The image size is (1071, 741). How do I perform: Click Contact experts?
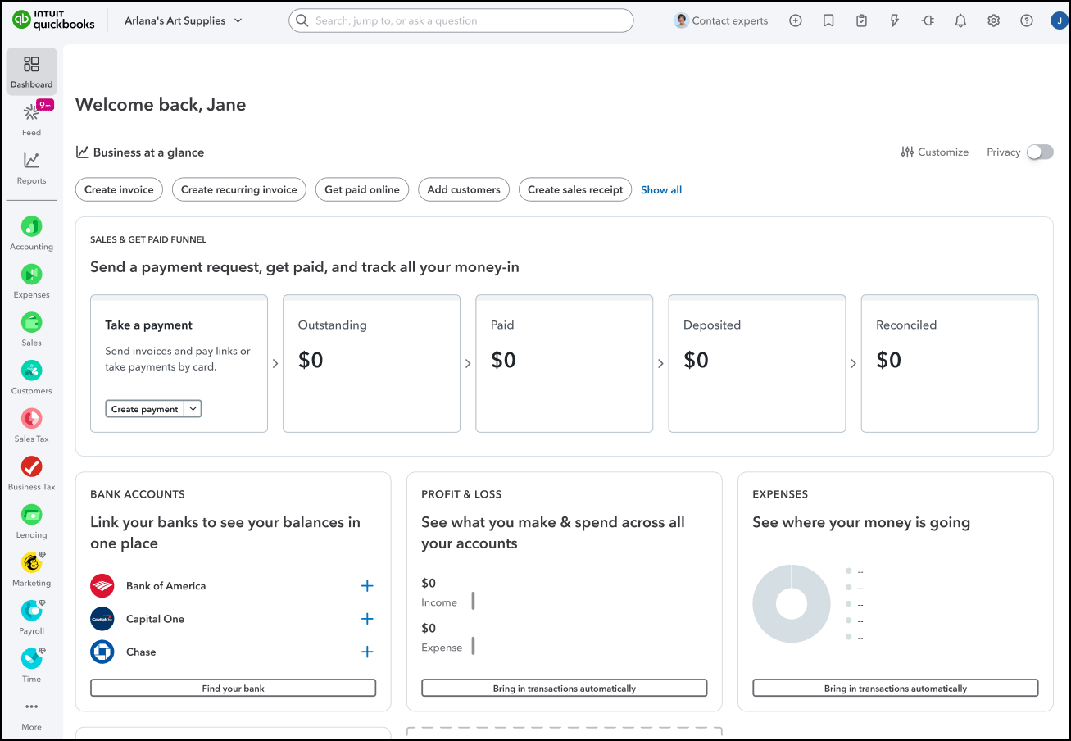721,21
